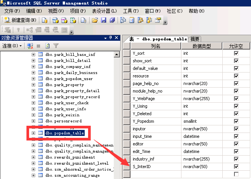This screenshot has width=251, height=179.
Task: Switch to the Summary (摘要) tab
Action: [195, 39]
